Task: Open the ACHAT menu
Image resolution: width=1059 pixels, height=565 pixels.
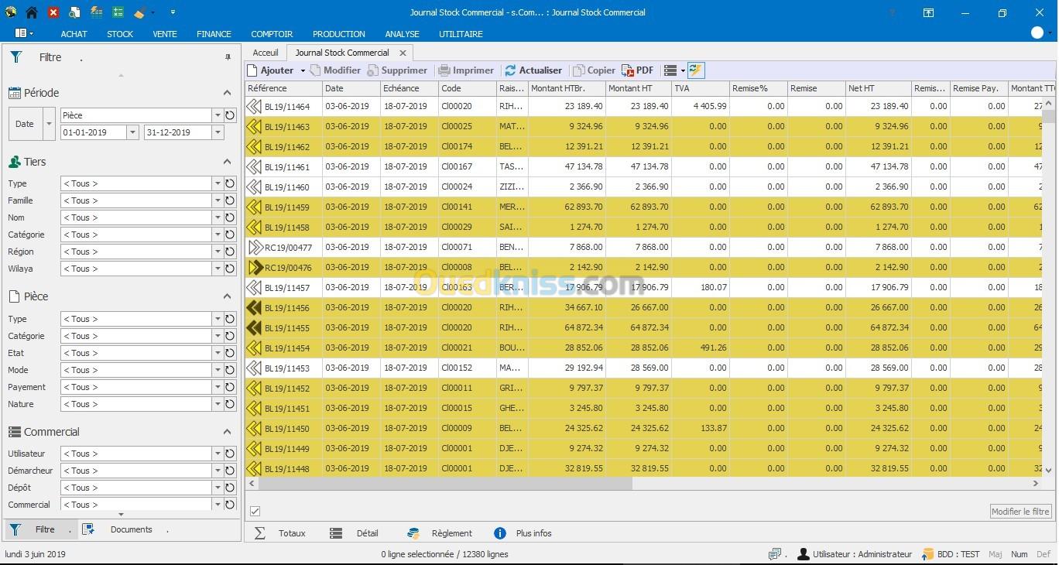Action: 74,34
